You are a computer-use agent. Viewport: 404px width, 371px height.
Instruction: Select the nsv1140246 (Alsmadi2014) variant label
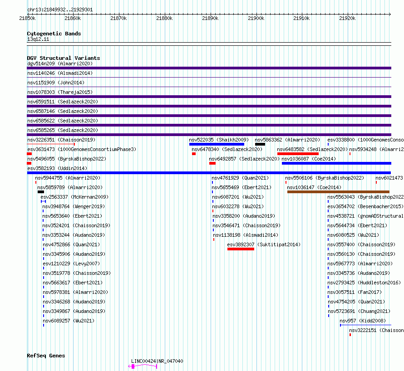(x=60, y=73)
